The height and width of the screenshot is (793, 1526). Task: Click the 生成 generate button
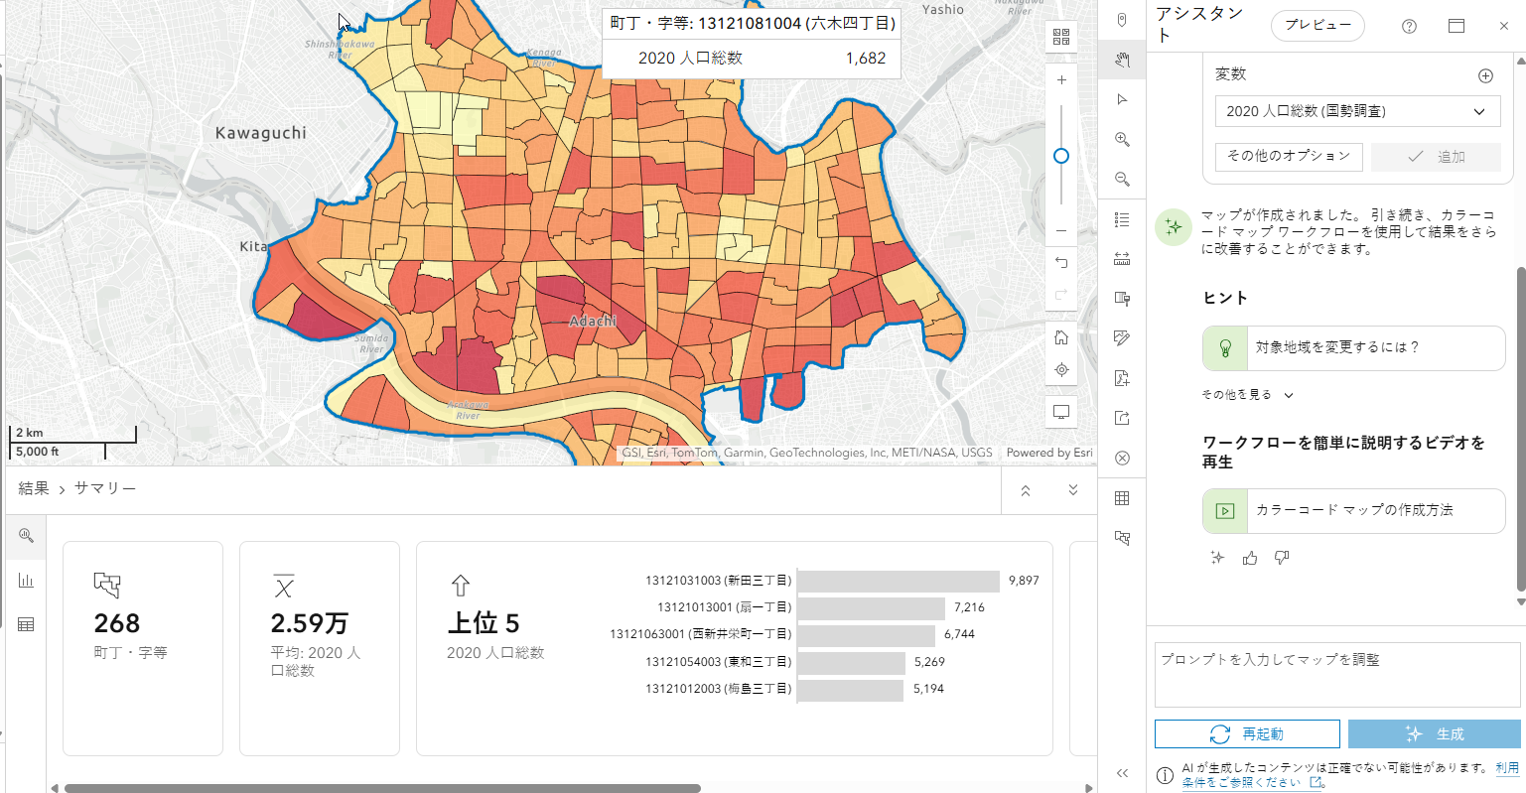1435,734
